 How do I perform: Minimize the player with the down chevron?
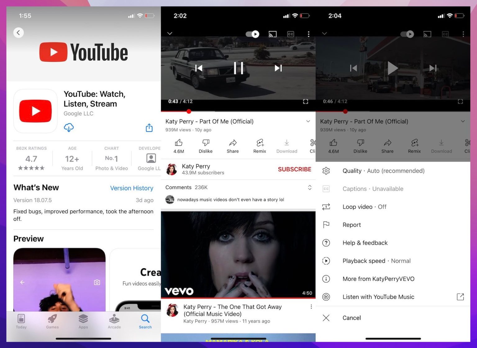point(170,33)
